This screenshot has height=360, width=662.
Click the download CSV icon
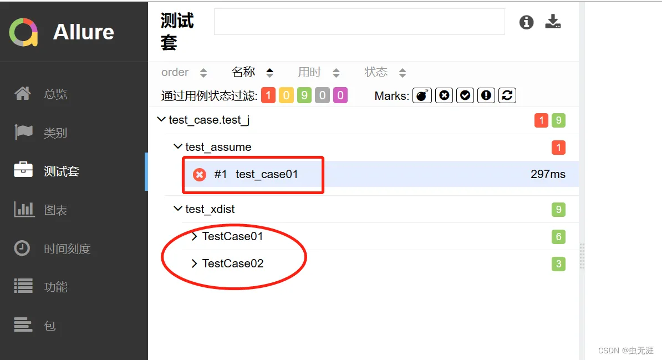(553, 22)
